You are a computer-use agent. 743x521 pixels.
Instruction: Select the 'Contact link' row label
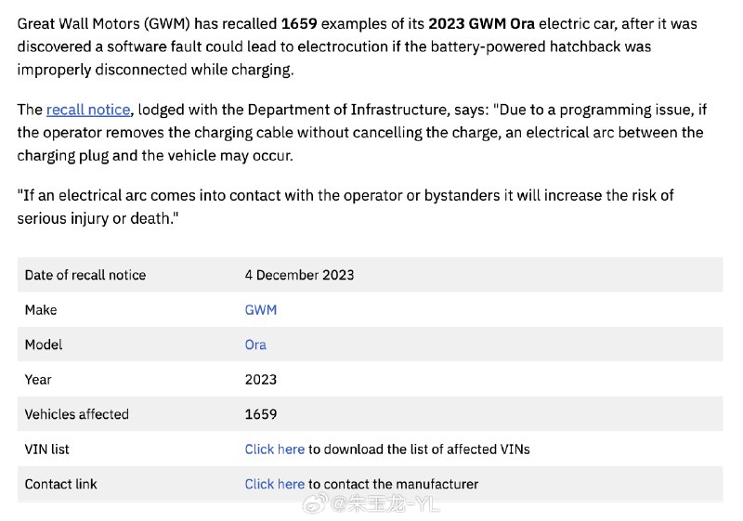point(60,484)
